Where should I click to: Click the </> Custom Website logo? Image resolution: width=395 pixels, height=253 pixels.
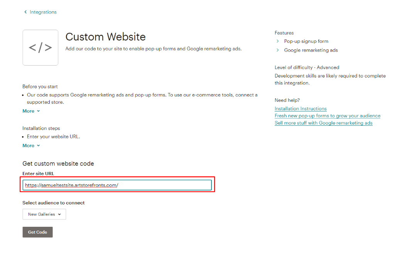(x=40, y=47)
